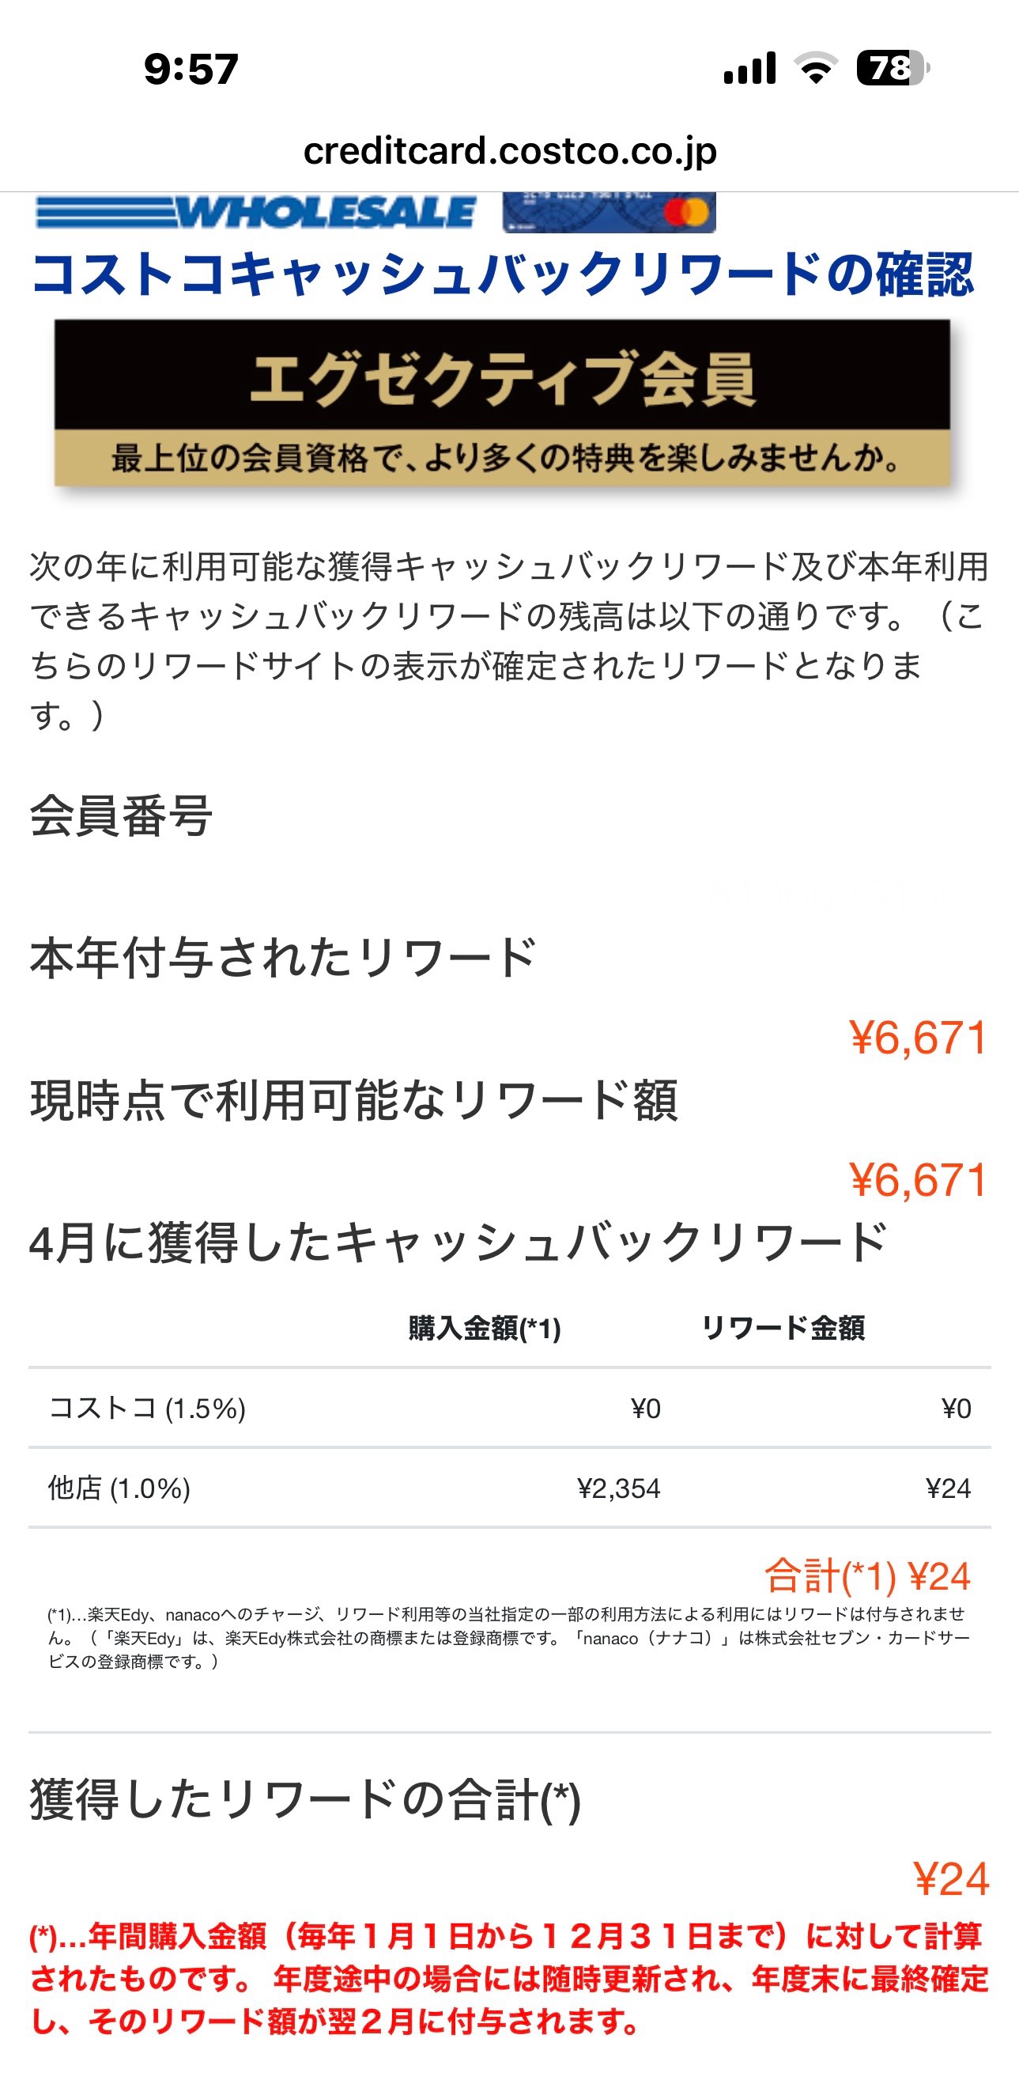Tap the コストコキャッシュバックリワードの確認 heading
The width and height of the screenshot is (1019, 2084).
501,274
